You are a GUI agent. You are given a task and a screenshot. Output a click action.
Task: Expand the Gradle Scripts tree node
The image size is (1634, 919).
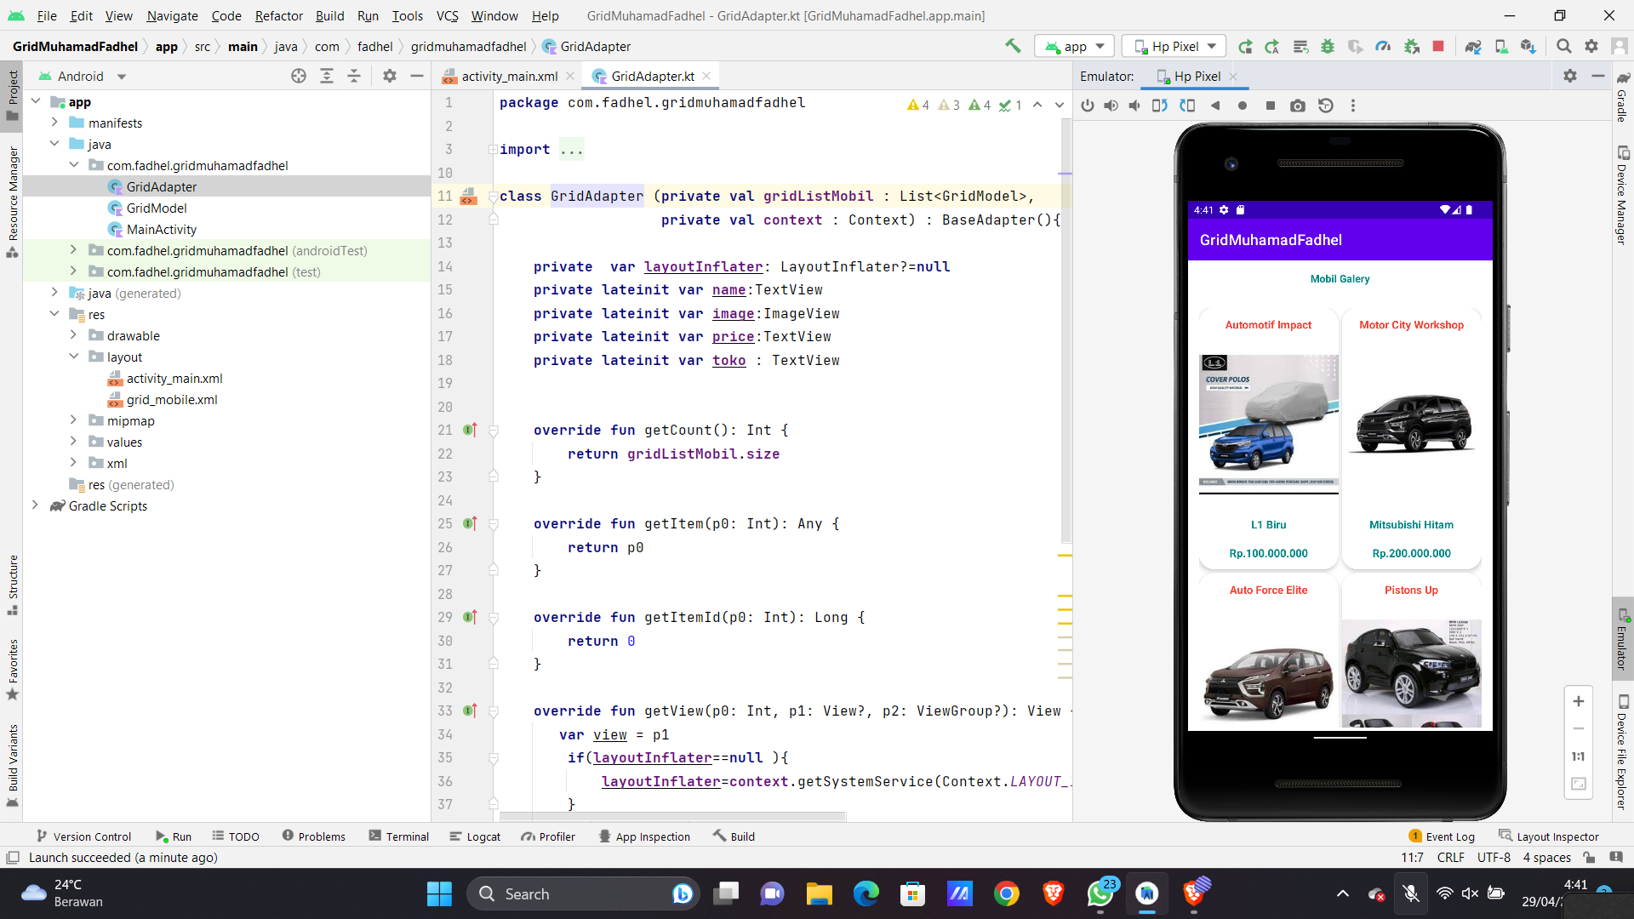36,505
